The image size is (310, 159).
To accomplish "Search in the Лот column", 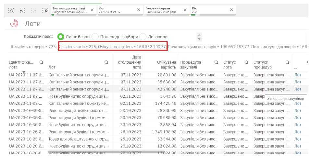I will pyautogui.click(x=106, y=62).
